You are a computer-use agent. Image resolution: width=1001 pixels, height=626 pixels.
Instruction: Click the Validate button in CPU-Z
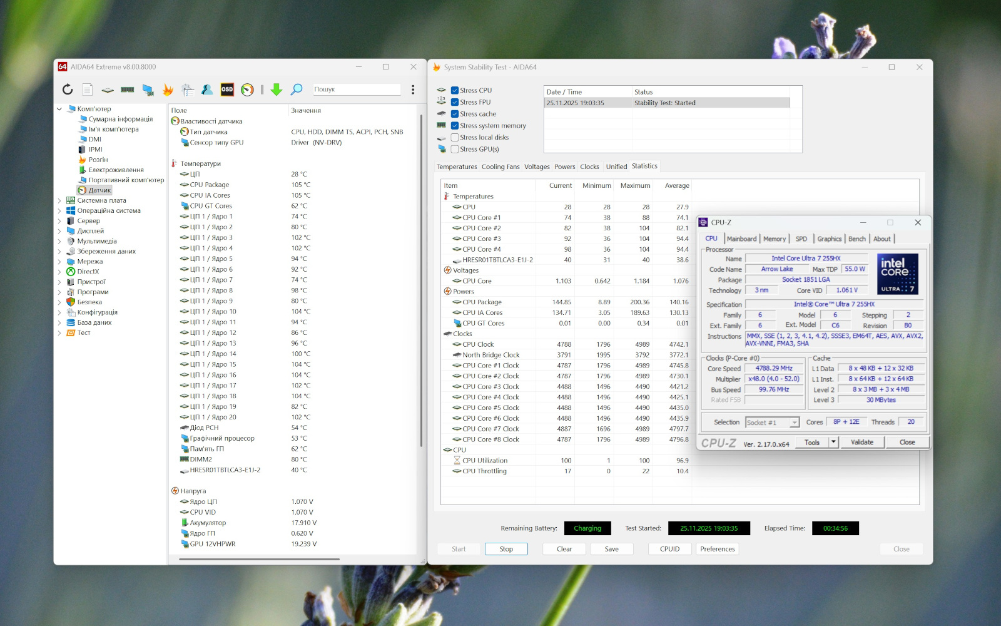[x=861, y=442]
